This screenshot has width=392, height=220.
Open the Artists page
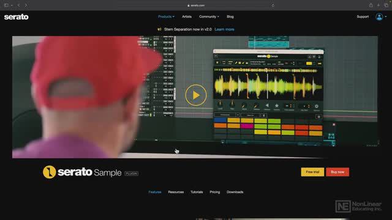187,16
